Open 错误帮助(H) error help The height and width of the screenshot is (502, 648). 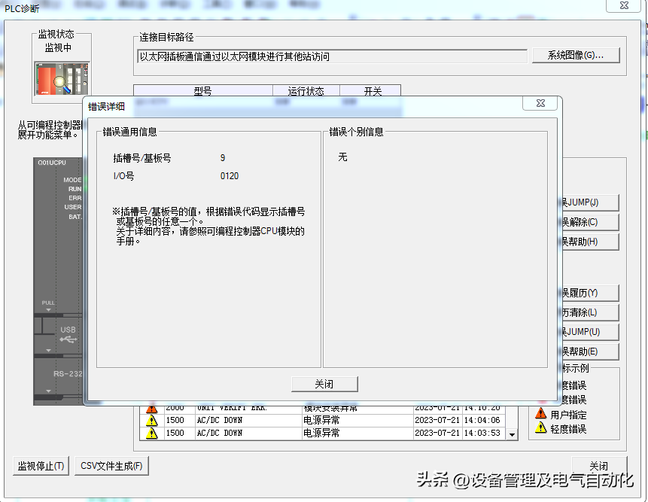tap(590, 242)
